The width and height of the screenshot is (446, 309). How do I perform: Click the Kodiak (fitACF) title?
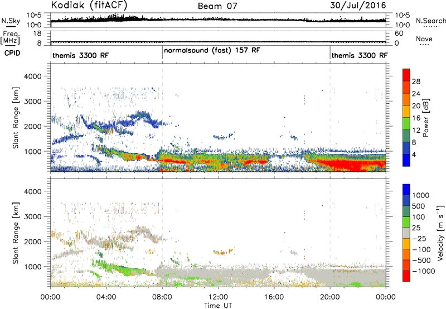(89, 5)
